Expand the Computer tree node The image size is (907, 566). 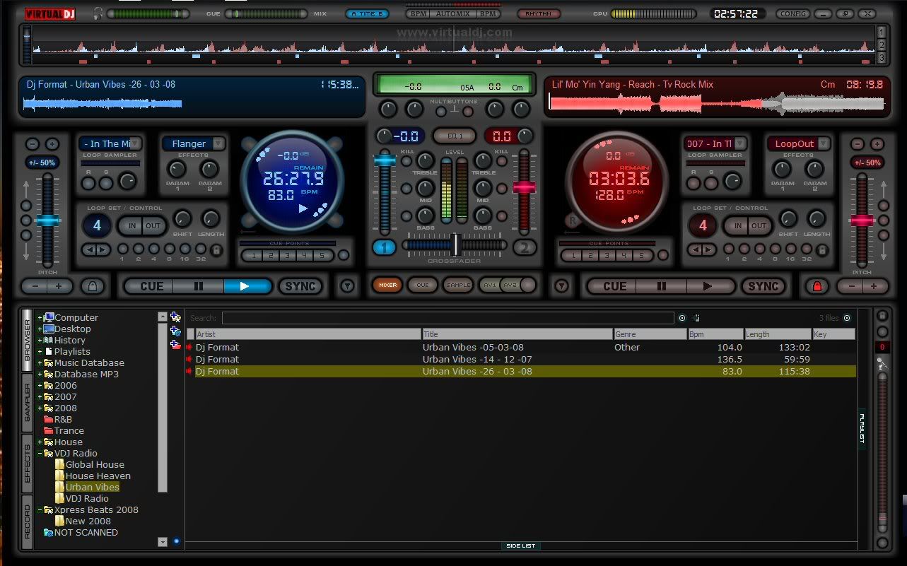click(40, 318)
